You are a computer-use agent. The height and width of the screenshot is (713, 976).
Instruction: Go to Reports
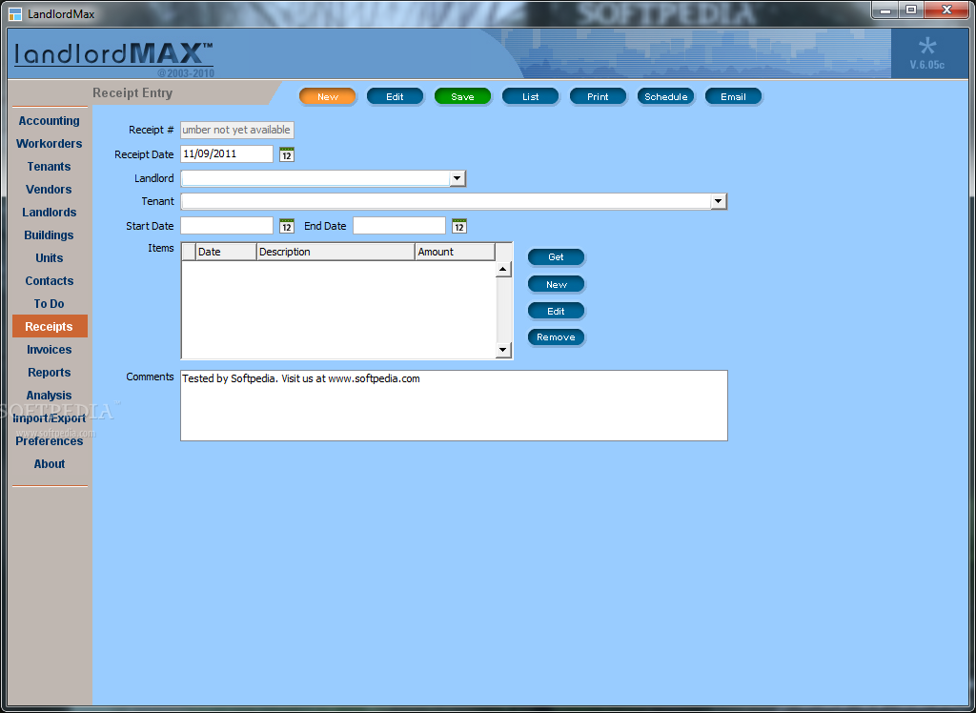pyautogui.click(x=50, y=373)
